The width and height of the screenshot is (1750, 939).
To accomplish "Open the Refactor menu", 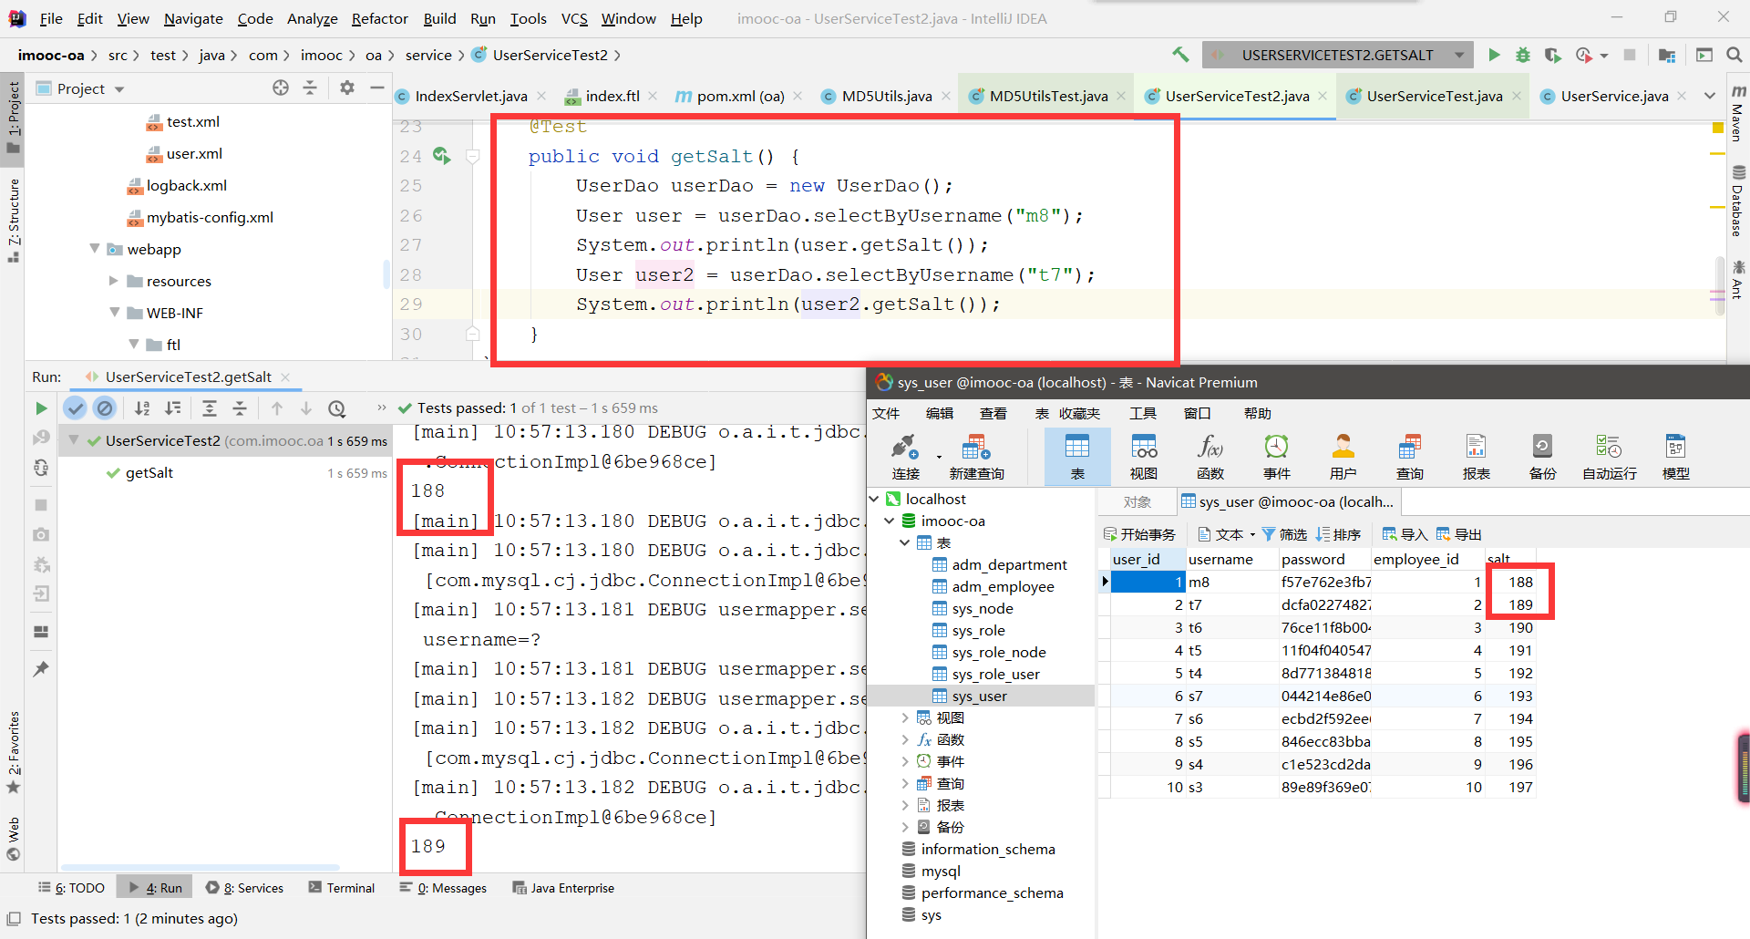I will coord(379,18).
